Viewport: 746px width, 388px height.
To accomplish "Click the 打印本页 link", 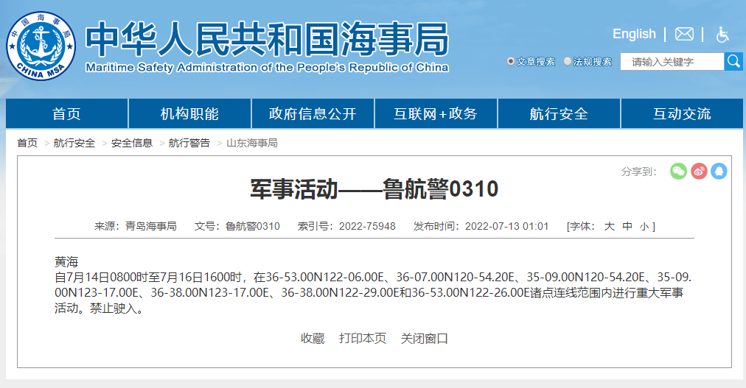I will point(363,339).
